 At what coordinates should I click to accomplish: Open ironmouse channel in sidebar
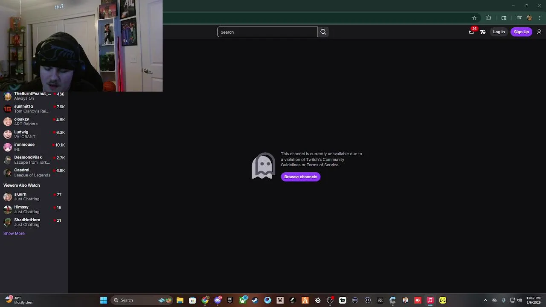pos(34,147)
